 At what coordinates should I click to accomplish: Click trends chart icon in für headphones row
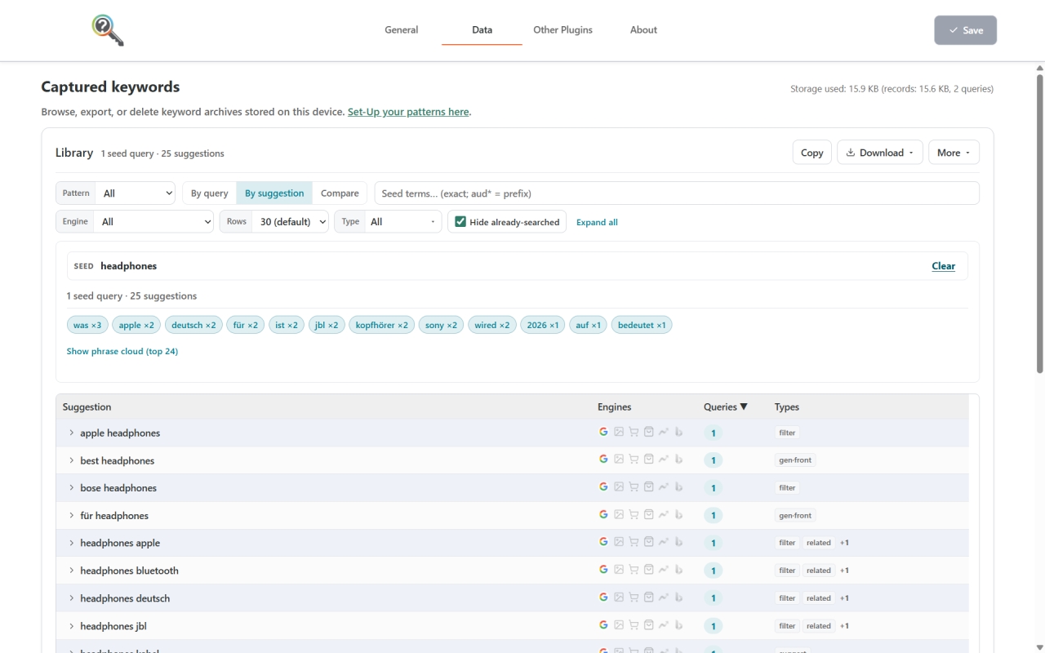tap(664, 515)
